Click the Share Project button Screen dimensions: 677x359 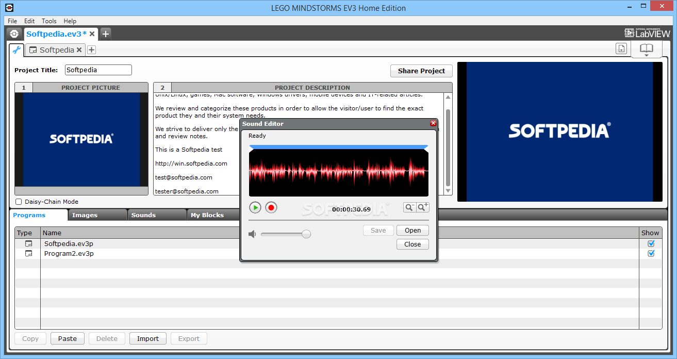coord(421,71)
